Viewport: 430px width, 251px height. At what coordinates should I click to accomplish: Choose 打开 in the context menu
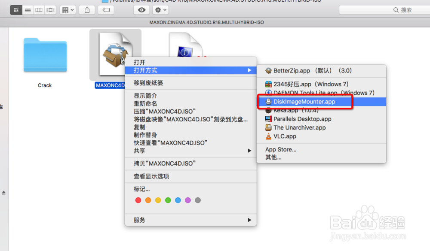(190, 62)
